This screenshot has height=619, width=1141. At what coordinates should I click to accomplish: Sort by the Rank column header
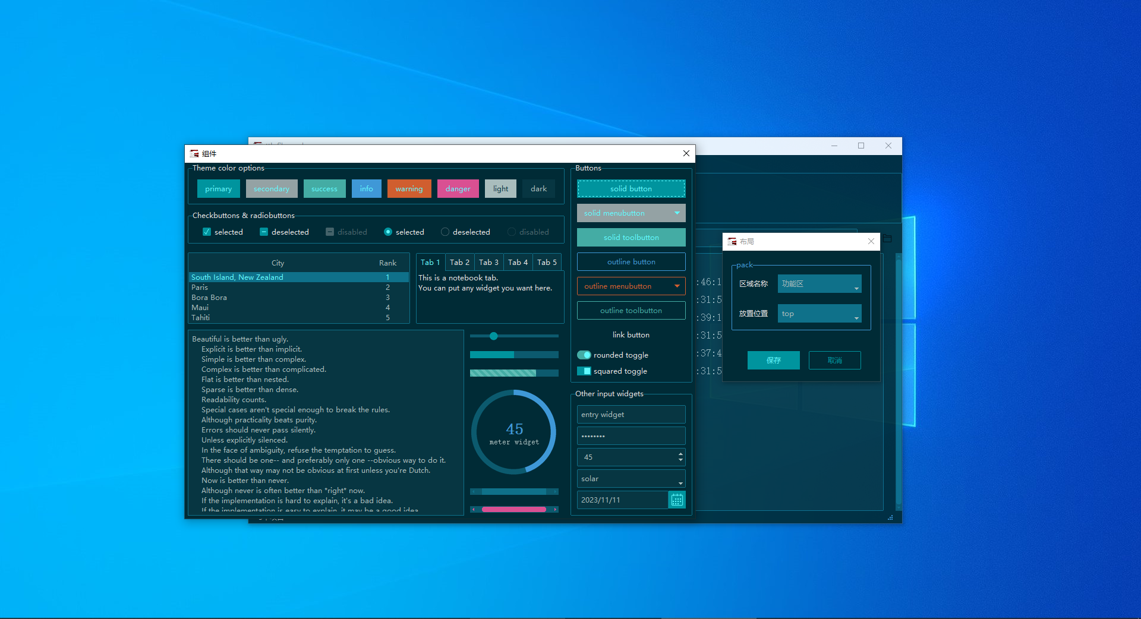point(387,263)
